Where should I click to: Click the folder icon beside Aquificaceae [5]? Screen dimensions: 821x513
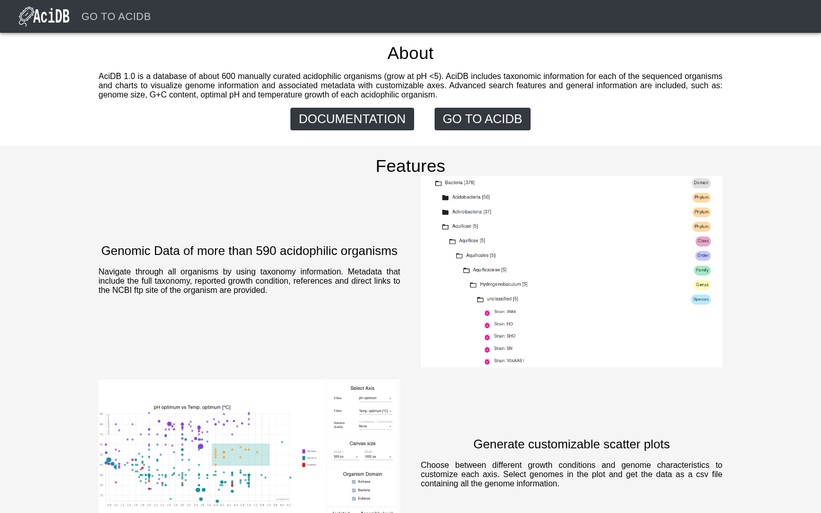(466, 270)
